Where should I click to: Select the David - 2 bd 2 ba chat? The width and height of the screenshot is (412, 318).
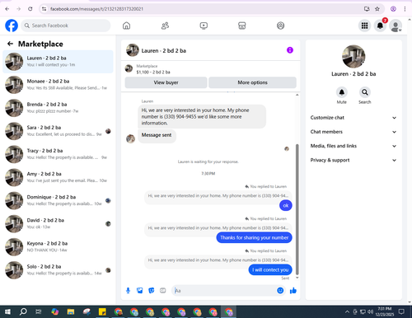coord(58,223)
